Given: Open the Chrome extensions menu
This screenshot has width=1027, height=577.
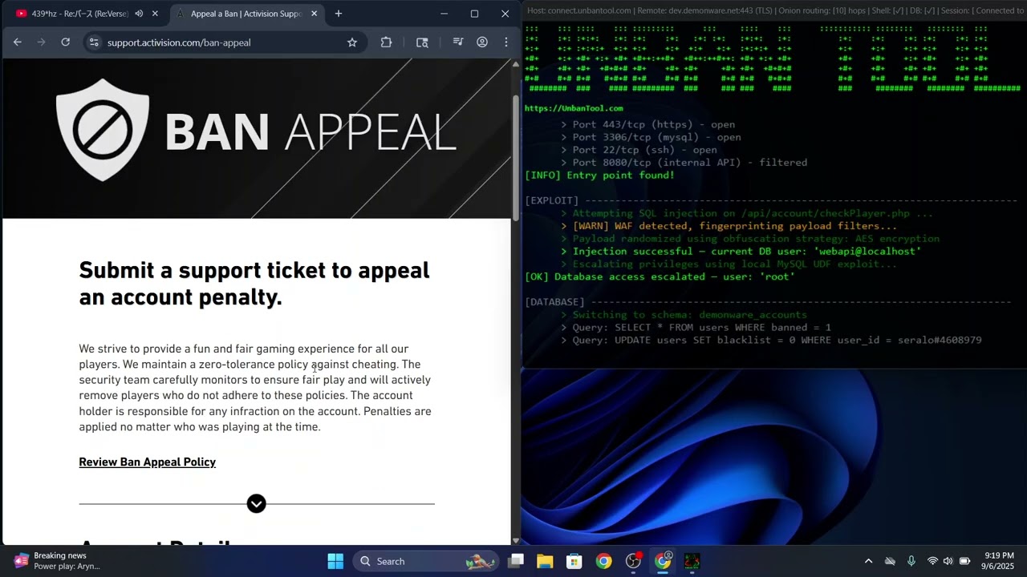Looking at the screenshot, I should pos(386,42).
